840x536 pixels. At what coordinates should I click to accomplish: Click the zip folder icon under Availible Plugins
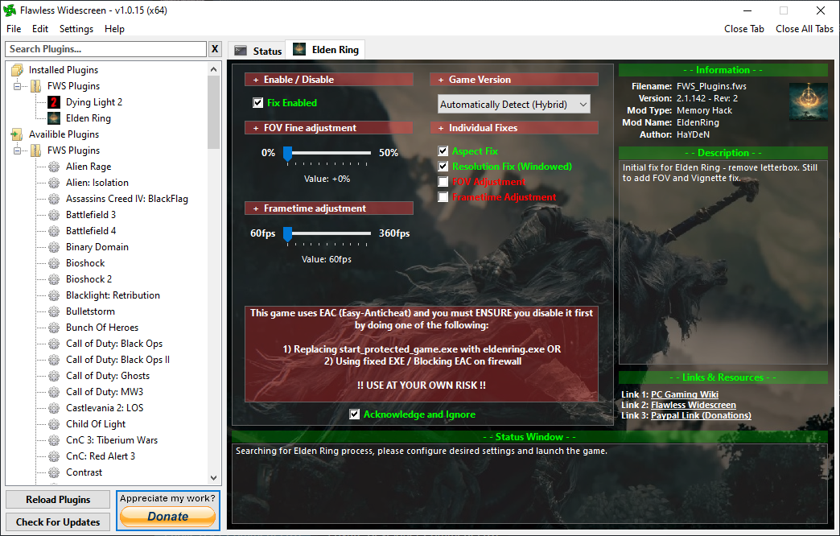click(x=36, y=150)
